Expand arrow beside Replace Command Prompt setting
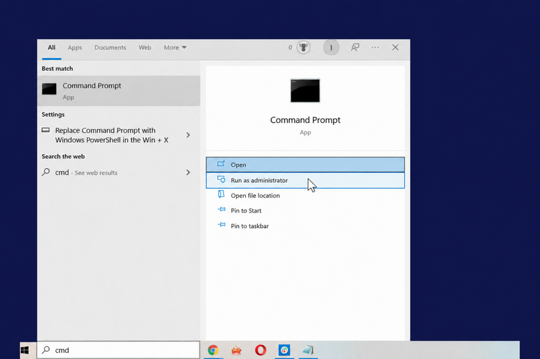Screen dimensions: 540x359 [x=188, y=135]
